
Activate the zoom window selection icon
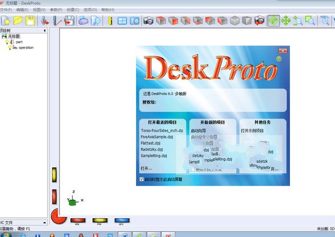(310, 21)
